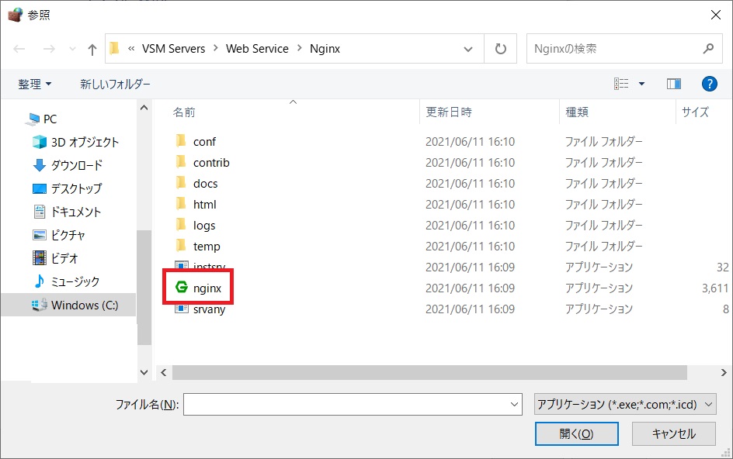Toggle the preview pane icon
The image size is (733, 459).
pos(673,83)
